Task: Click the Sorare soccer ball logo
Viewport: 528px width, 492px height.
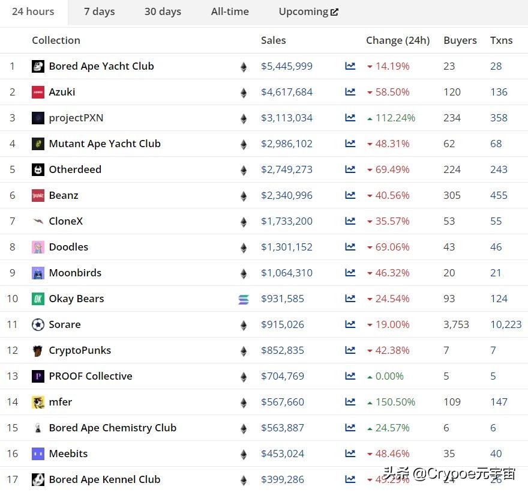Action: 38,325
